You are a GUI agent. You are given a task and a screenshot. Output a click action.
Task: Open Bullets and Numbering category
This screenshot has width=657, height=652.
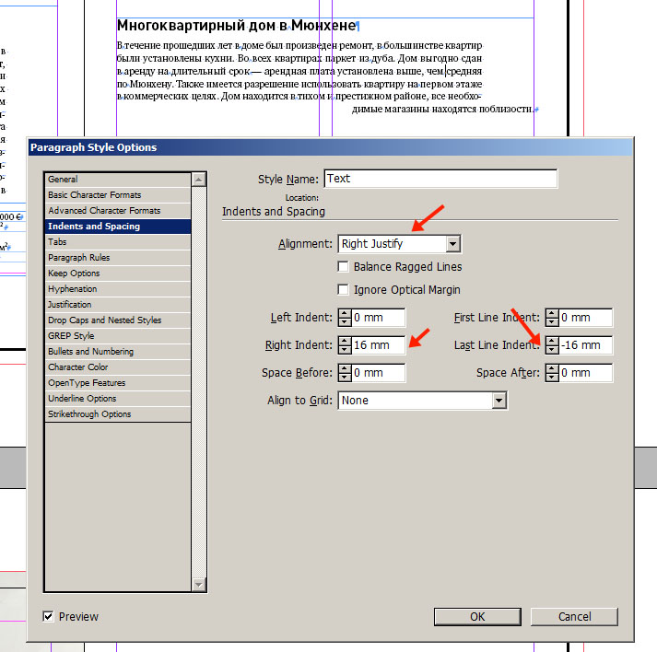tap(118, 352)
